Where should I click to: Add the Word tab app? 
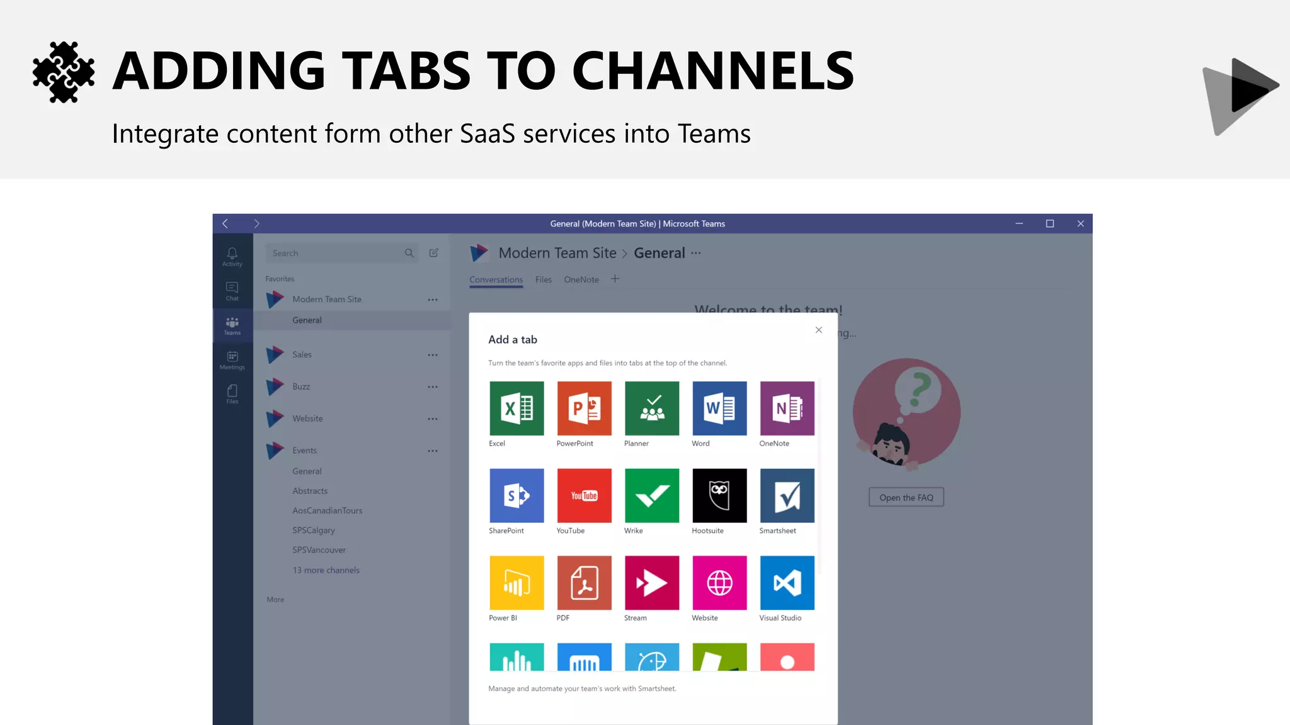click(x=719, y=408)
